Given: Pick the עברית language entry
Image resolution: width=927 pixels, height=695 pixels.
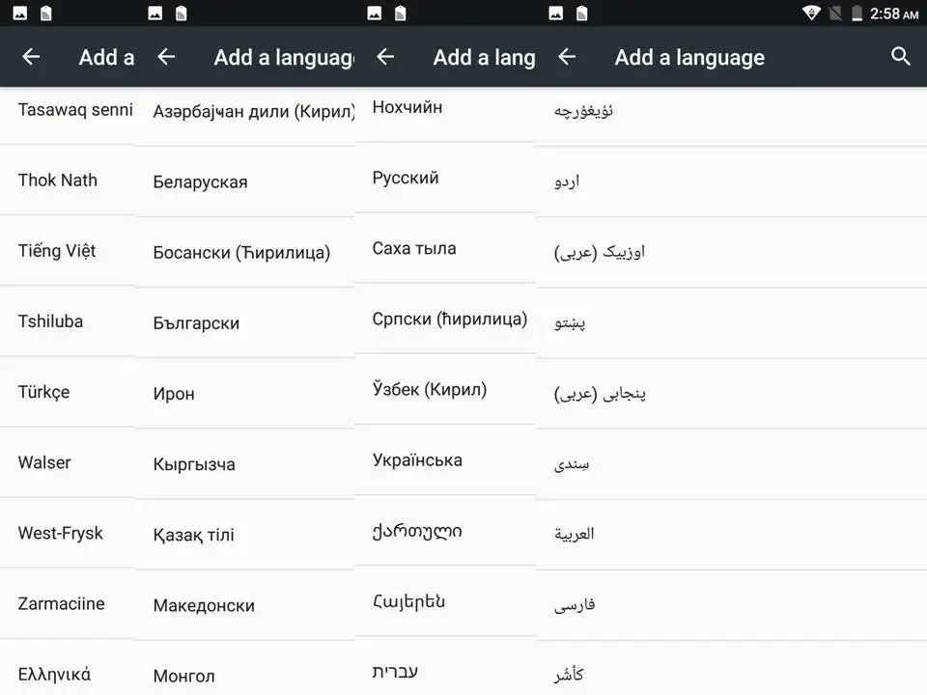Looking at the screenshot, I should pos(396,672).
